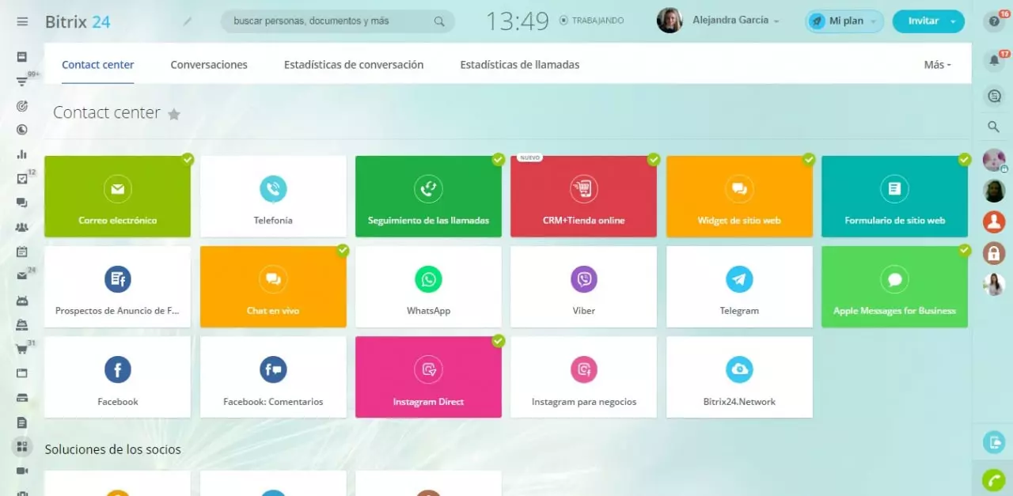Switch to the Conversaciones tab
1013x496 pixels.
click(209, 65)
